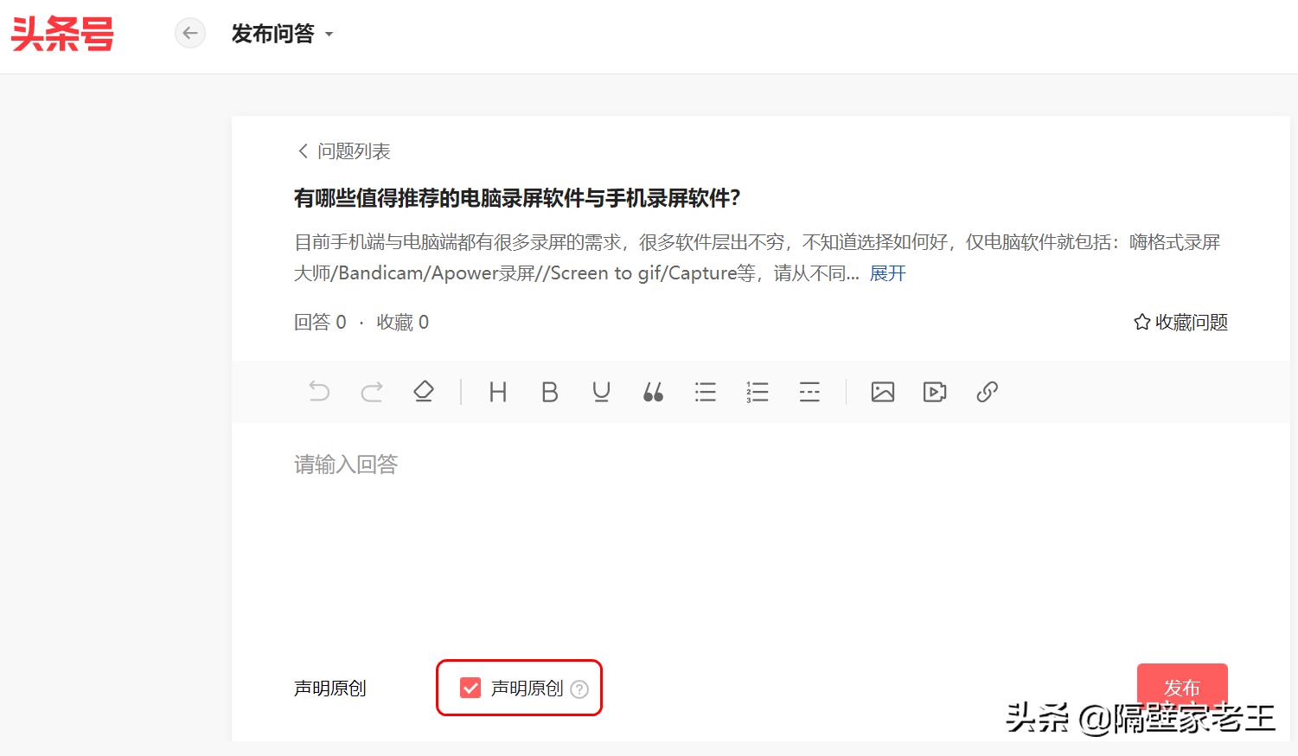Click the help icon beside 声明原创
This screenshot has height=756, width=1298.
pyautogui.click(x=580, y=689)
